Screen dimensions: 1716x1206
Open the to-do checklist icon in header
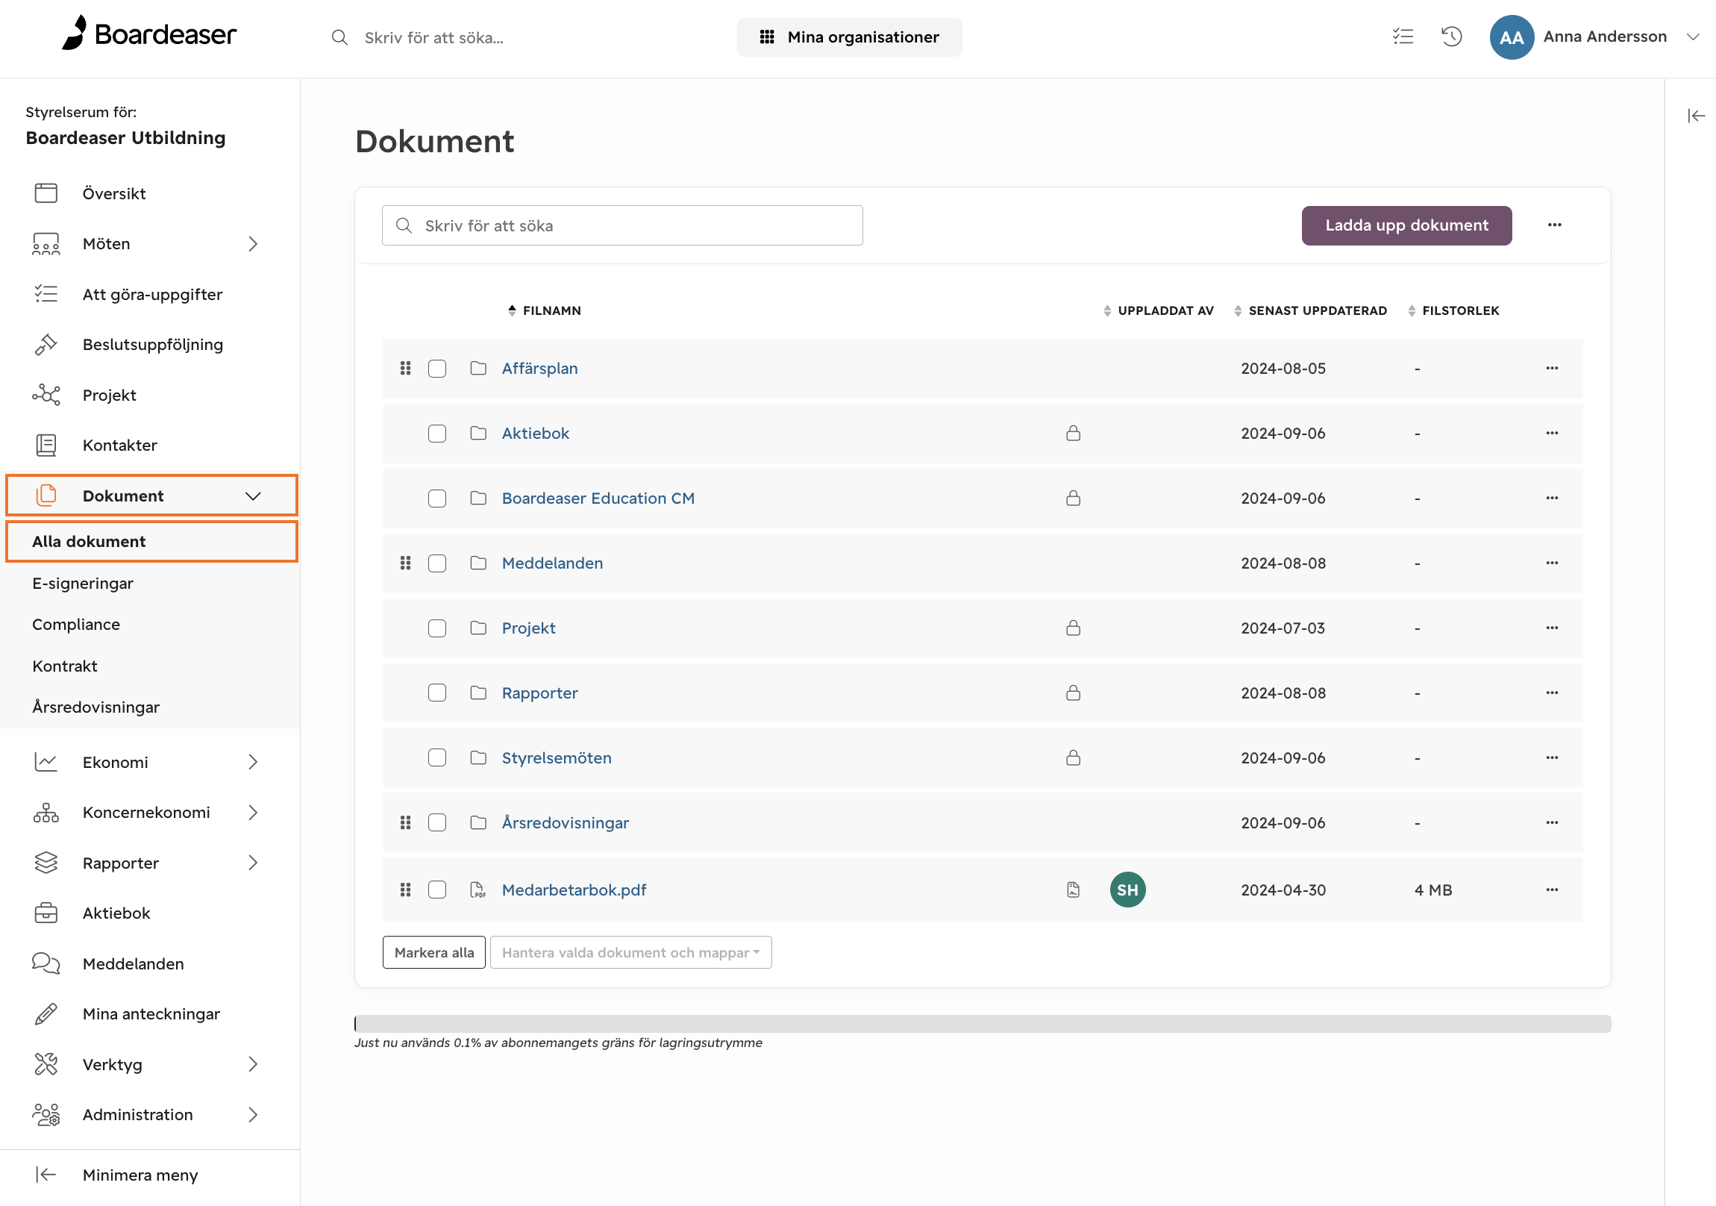(x=1403, y=36)
